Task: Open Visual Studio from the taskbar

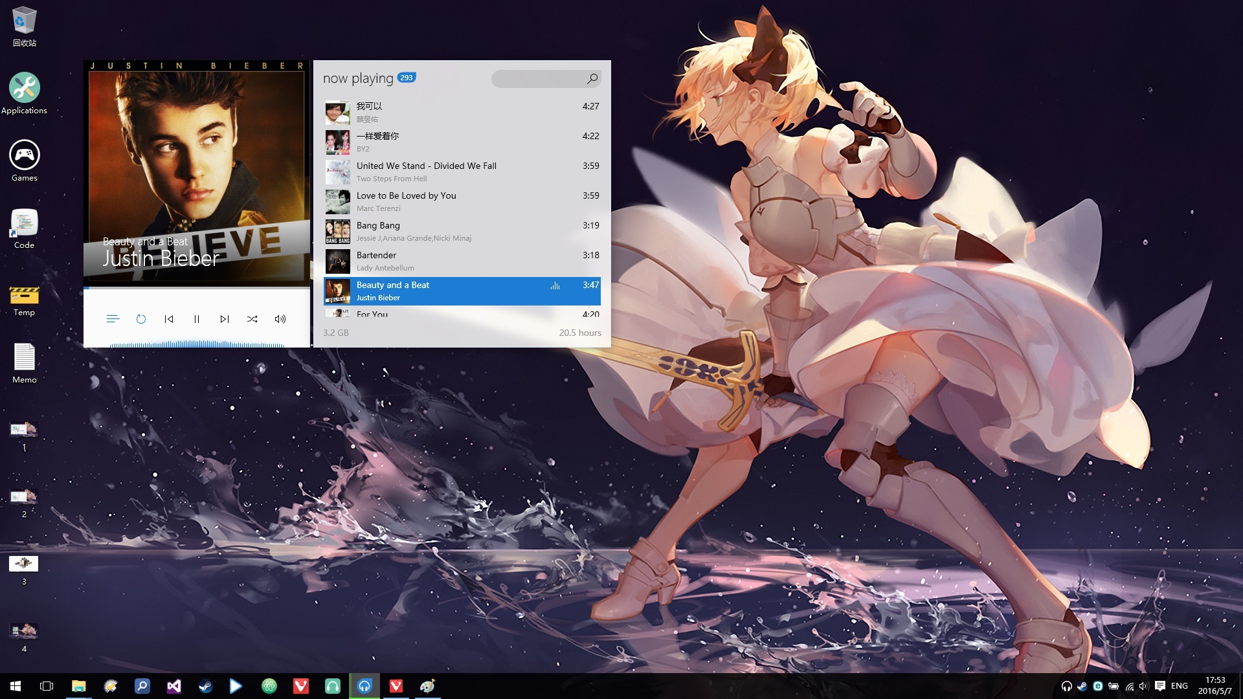Action: pos(174,686)
